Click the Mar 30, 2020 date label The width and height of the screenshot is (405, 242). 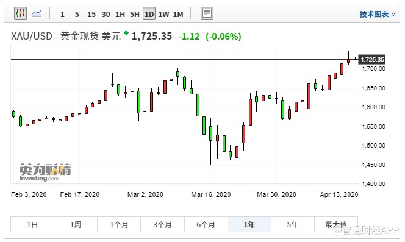click(x=276, y=194)
